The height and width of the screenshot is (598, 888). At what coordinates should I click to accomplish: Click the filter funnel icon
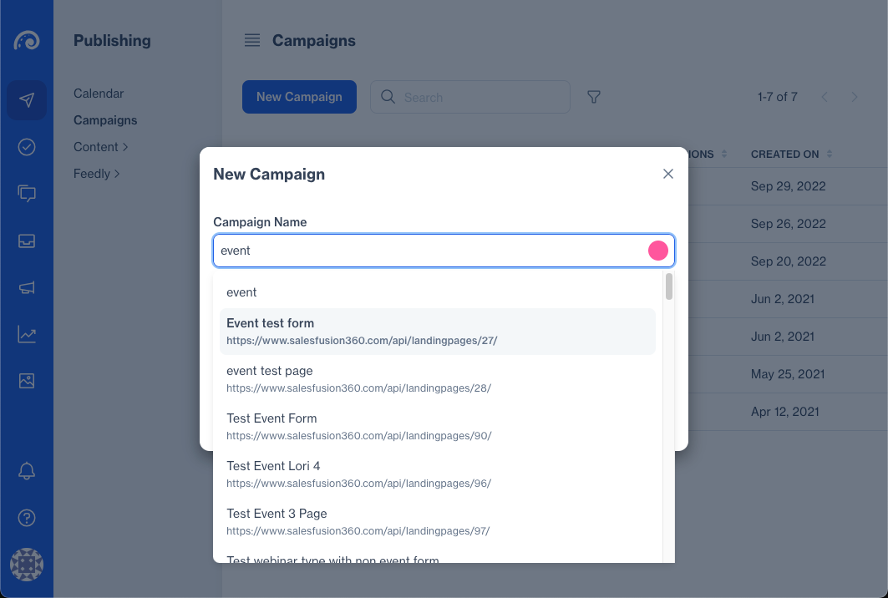594,97
